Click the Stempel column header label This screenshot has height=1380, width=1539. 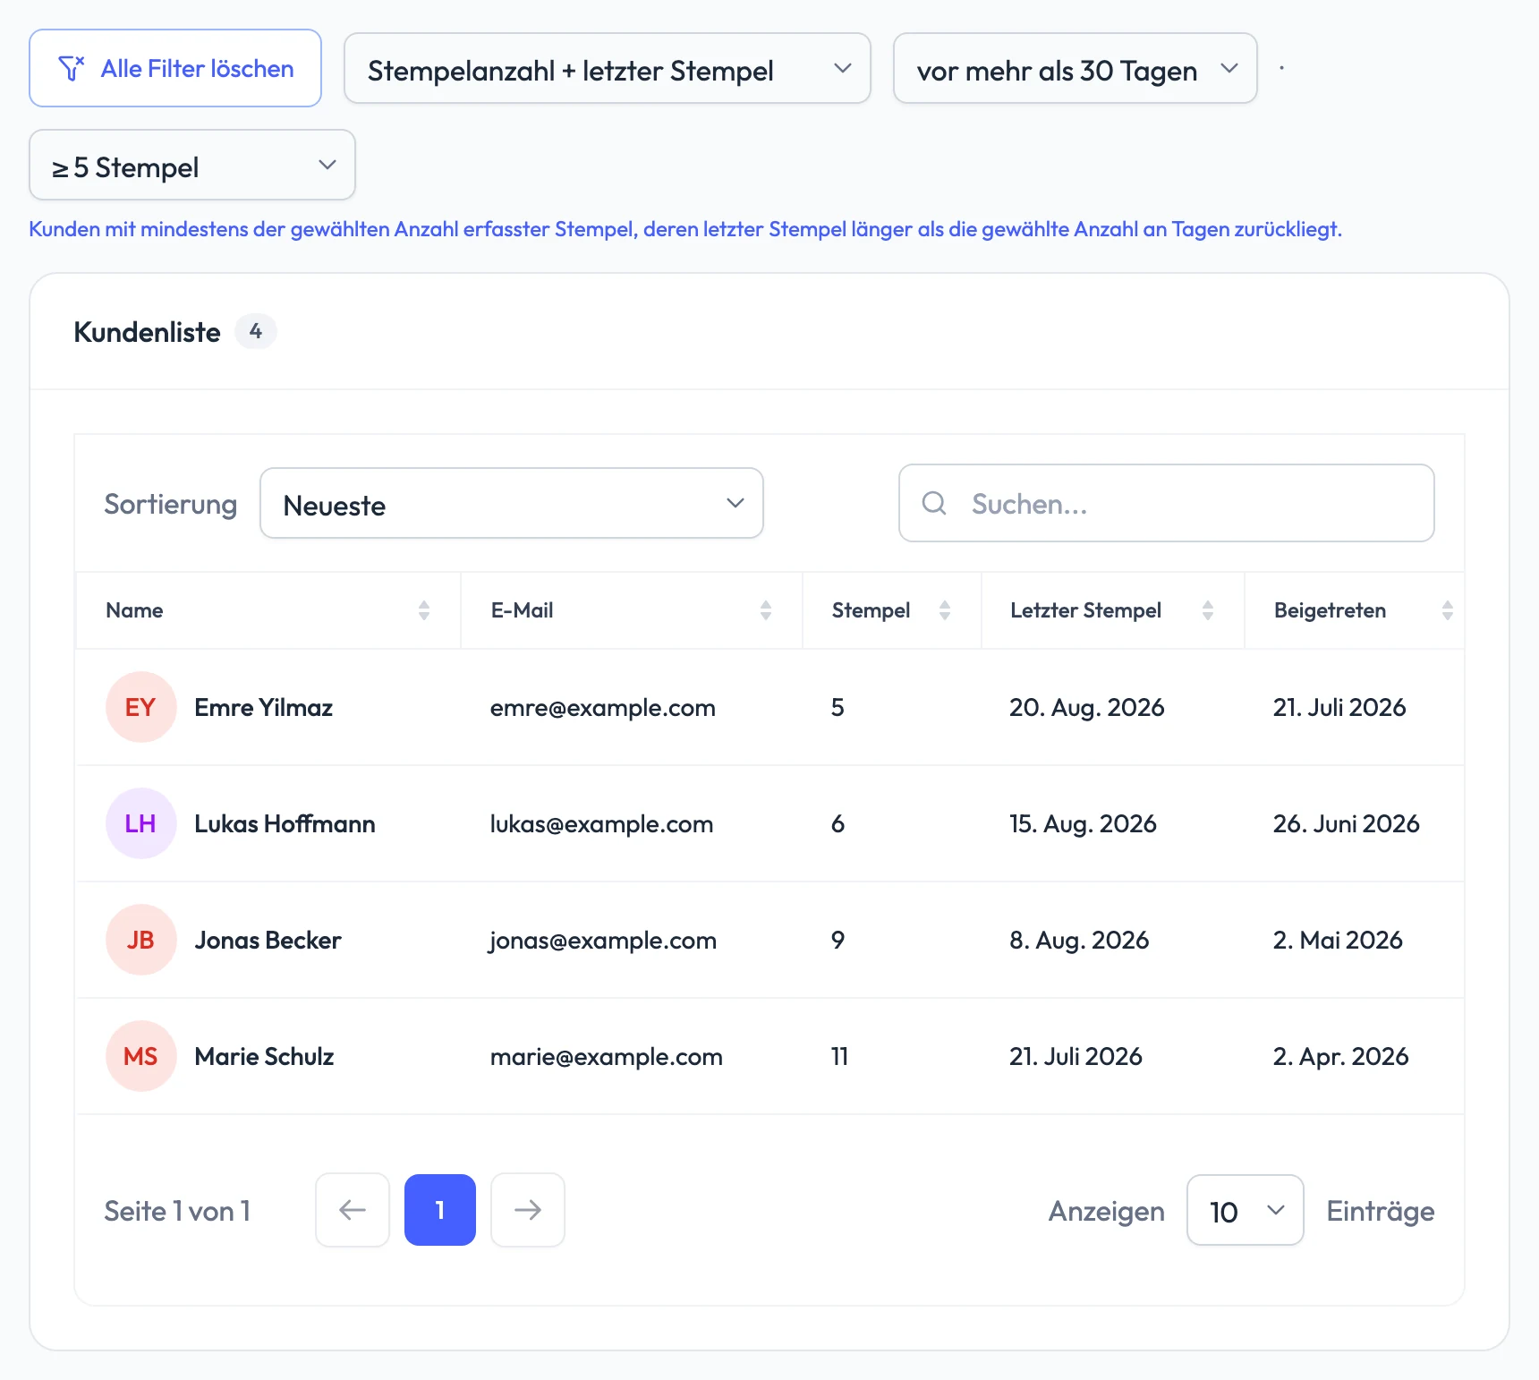(871, 610)
